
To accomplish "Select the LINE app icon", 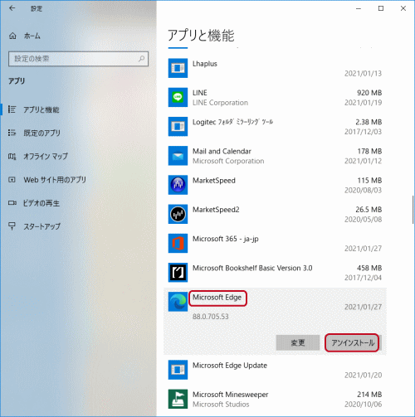I will [x=178, y=97].
